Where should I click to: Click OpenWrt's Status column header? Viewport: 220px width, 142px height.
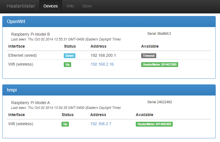click(x=70, y=46)
